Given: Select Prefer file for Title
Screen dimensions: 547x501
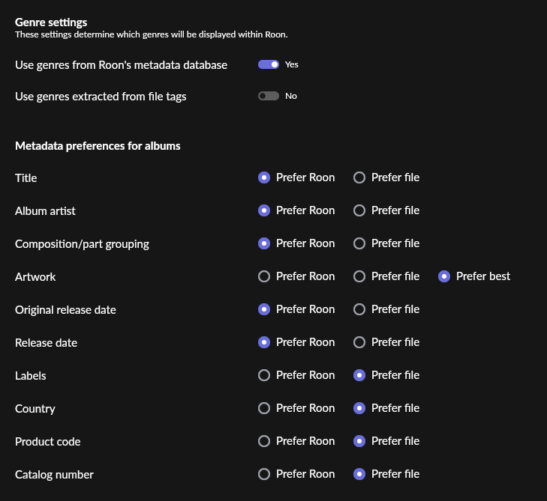Looking at the screenshot, I should coord(359,177).
